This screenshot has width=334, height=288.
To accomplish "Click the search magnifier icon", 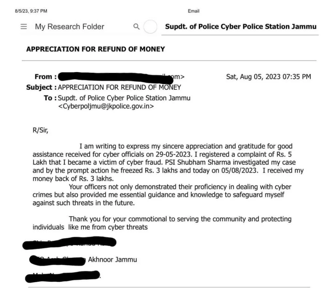I will 137,27.
